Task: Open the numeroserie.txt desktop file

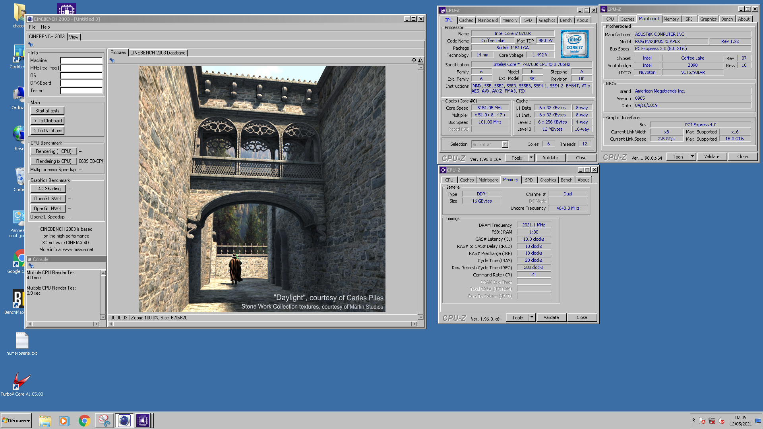Action: click(x=22, y=344)
